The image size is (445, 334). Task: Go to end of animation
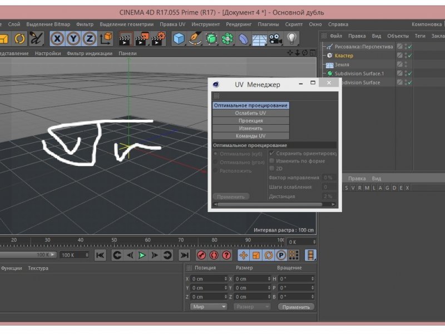(x=185, y=255)
